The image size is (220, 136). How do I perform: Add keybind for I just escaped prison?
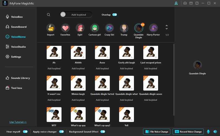[x=150, y=68]
